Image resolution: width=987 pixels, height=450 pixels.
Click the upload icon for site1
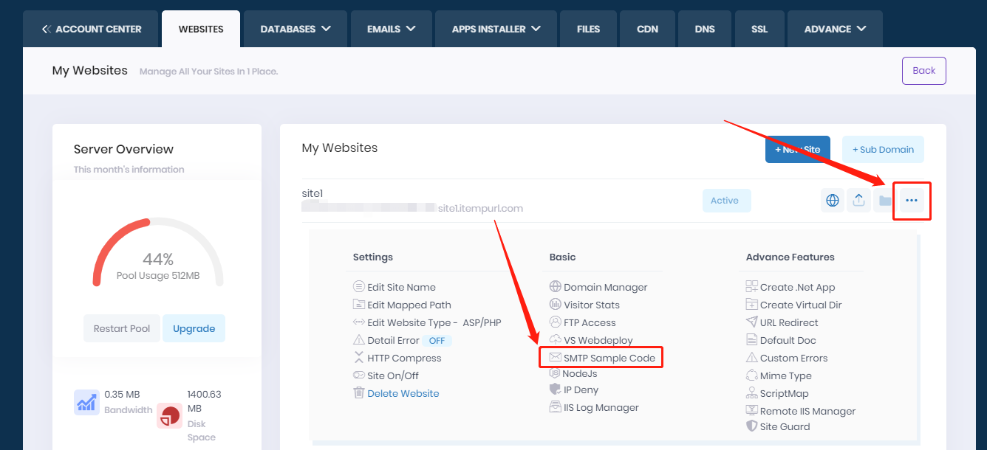tap(858, 201)
